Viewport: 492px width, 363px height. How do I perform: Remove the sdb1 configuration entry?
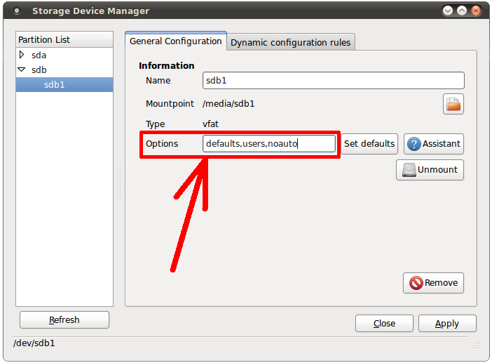tap(433, 283)
